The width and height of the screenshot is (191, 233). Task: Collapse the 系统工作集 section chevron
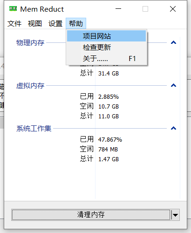[x=173, y=128]
